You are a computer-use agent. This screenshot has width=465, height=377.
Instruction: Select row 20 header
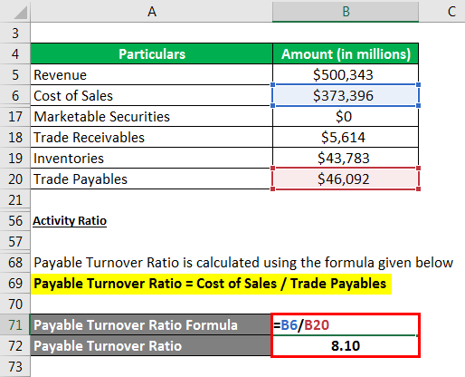tap(15, 179)
